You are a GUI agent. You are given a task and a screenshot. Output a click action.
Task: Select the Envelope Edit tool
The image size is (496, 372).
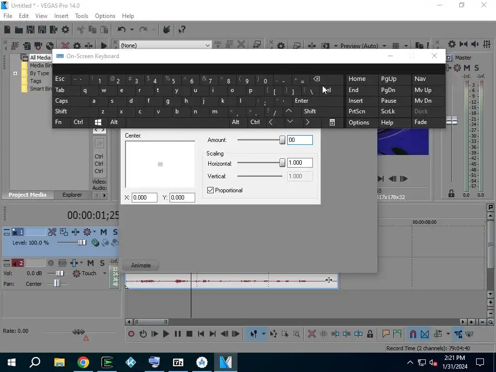pos(274,334)
